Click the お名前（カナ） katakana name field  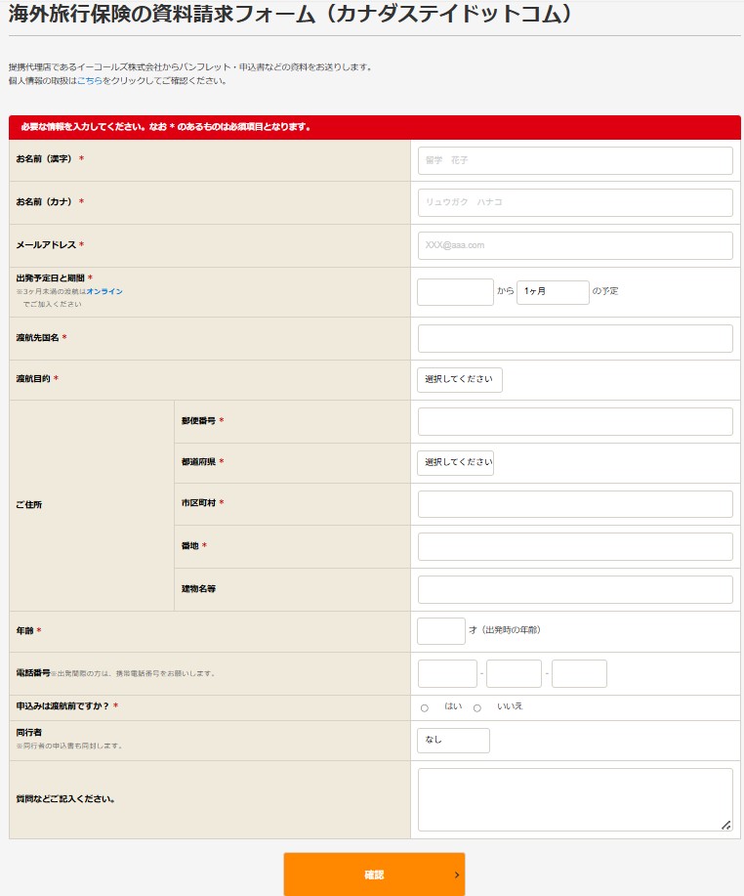point(575,202)
